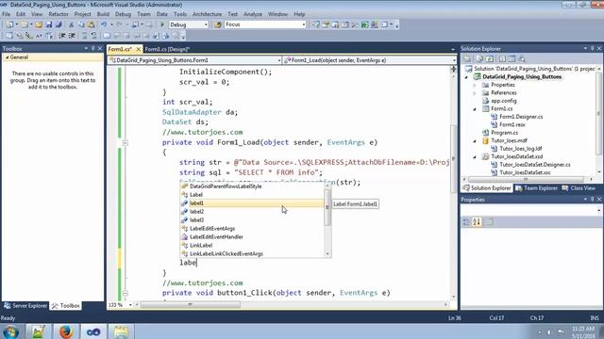Click Refresh icon in Solution Explorer toolbar

tap(489, 58)
